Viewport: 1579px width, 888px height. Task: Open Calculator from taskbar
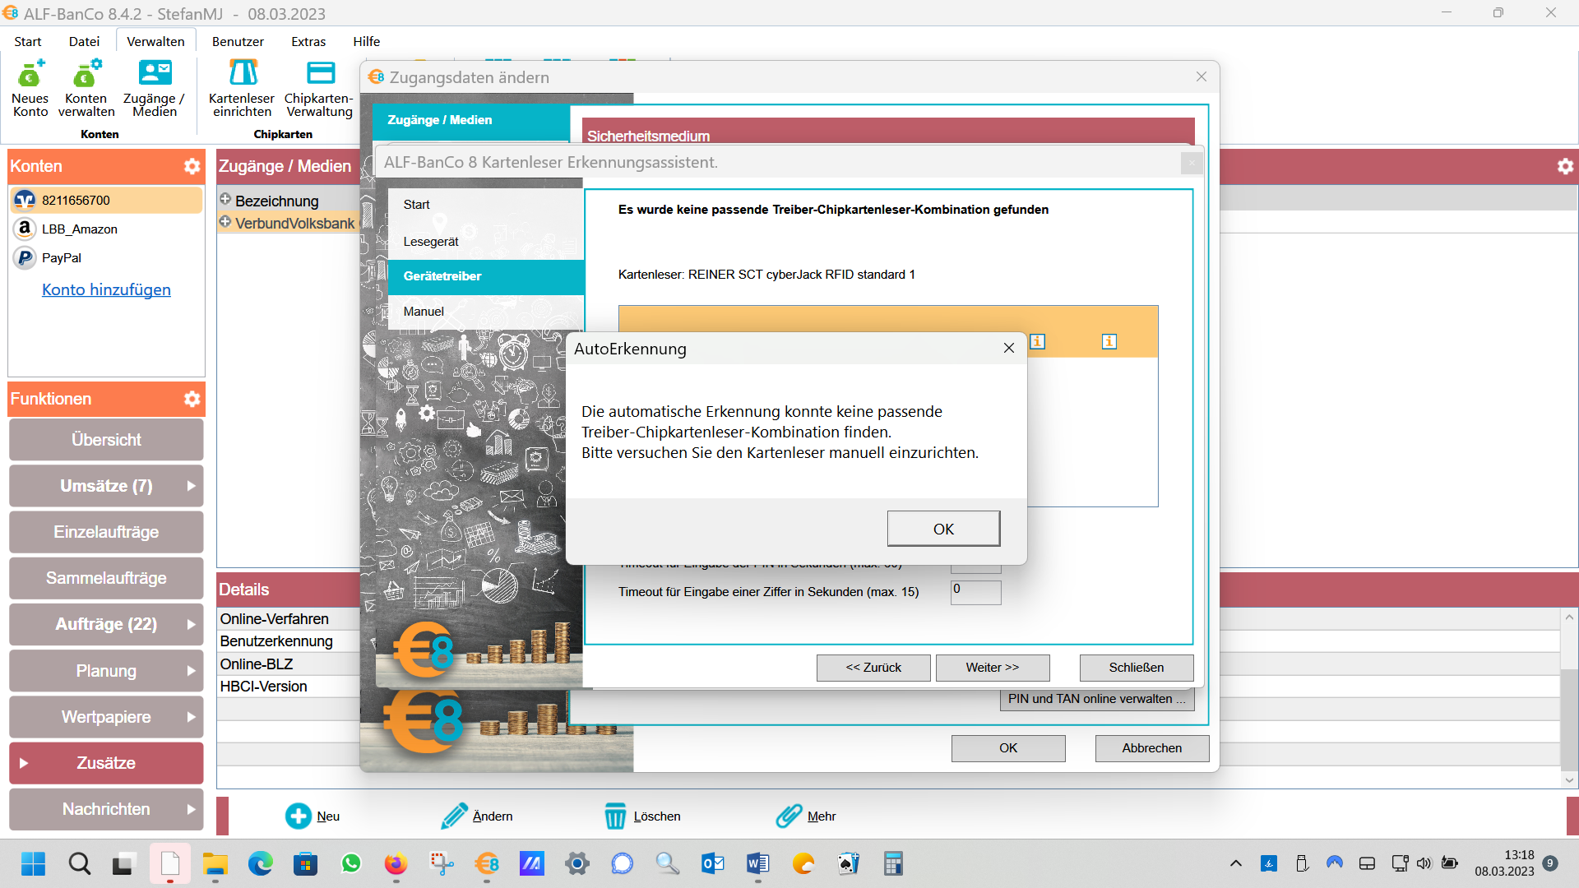pyautogui.click(x=893, y=863)
